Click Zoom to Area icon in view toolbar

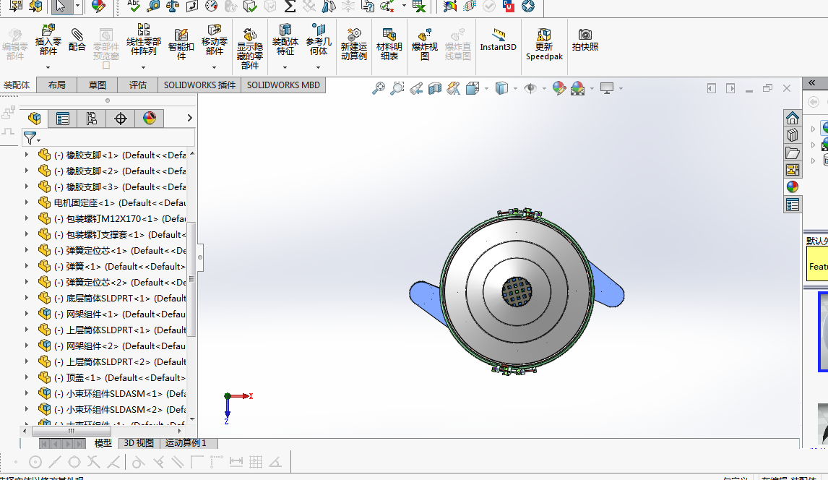click(x=397, y=88)
